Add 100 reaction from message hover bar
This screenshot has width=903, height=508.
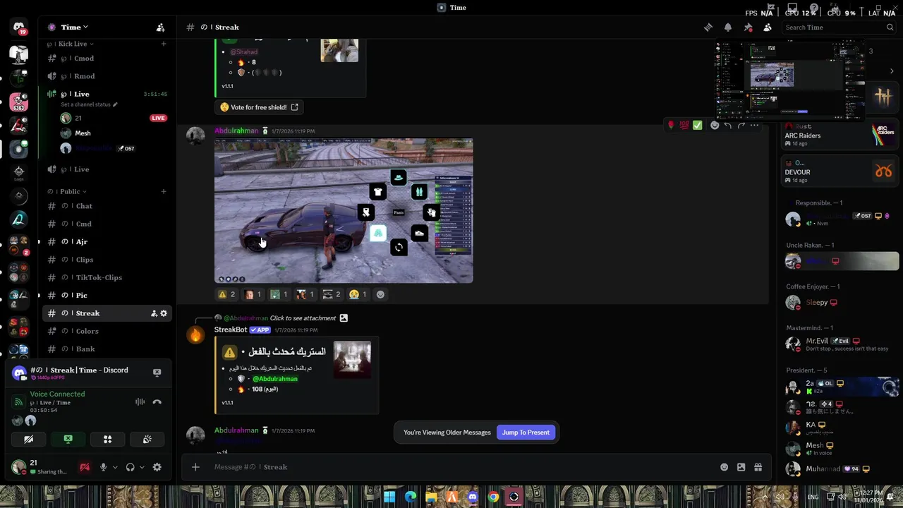(684, 125)
